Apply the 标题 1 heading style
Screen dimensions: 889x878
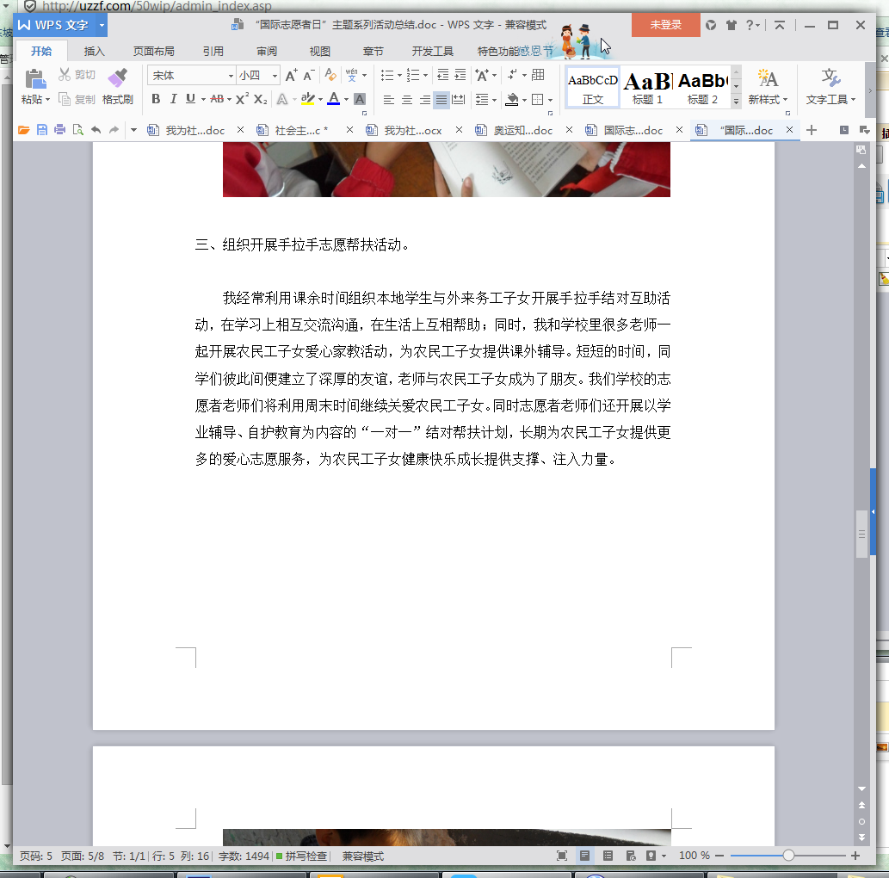point(647,89)
